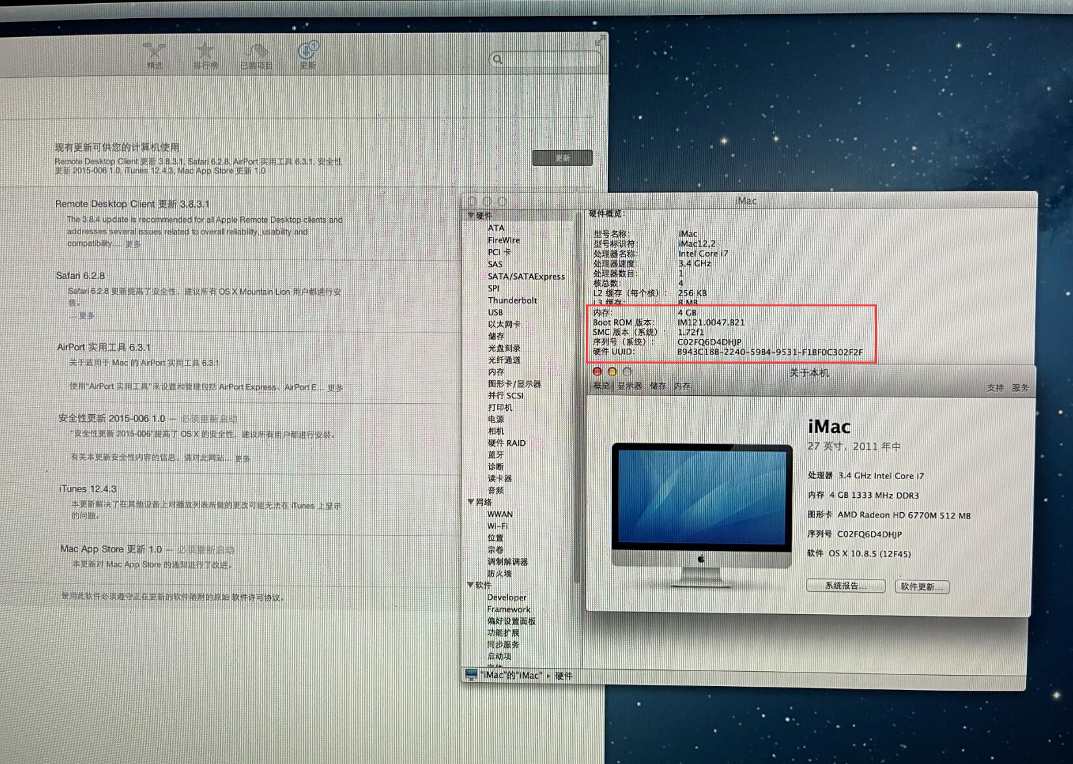Click the Safari 6.2.8 update title
Screen dimensions: 1073x764
click(80, 276)
